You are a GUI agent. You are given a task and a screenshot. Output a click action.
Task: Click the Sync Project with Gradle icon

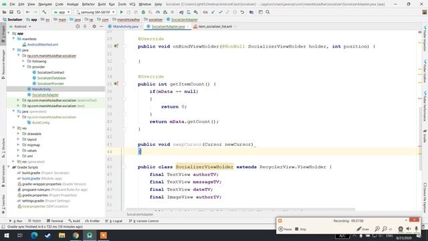point(181,12)
